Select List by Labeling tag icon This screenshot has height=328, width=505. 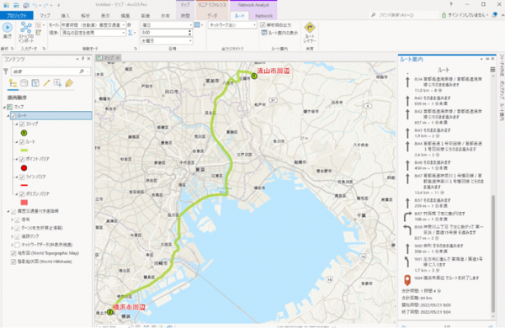click(x=69, y=83)
